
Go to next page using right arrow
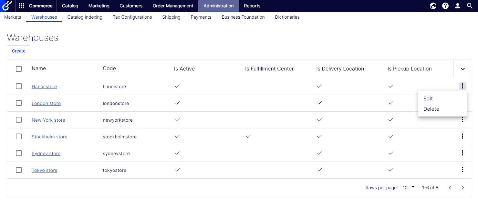(462, 187)
